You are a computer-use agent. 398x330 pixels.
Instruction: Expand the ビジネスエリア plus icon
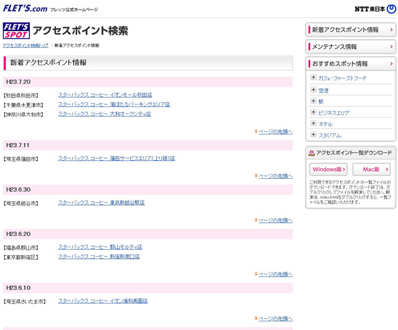(313, 112)
